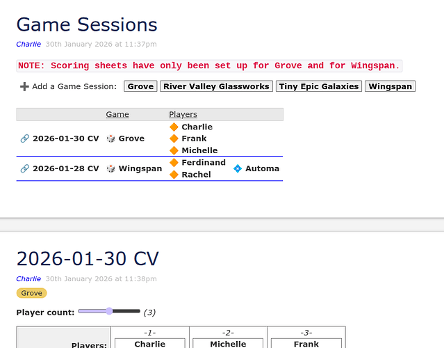
Task: Open the 2026-01-28 CV session link
Action: point(65,168)
